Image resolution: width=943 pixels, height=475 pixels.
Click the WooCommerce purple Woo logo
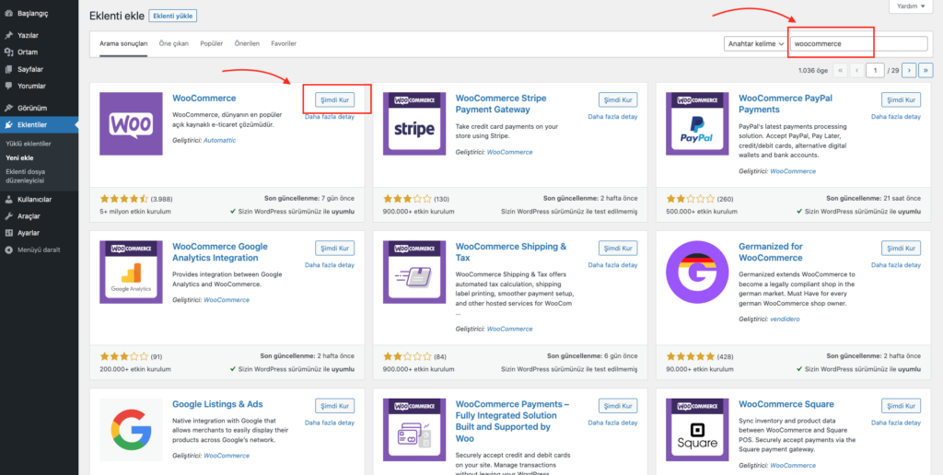(x=131, y=124)
